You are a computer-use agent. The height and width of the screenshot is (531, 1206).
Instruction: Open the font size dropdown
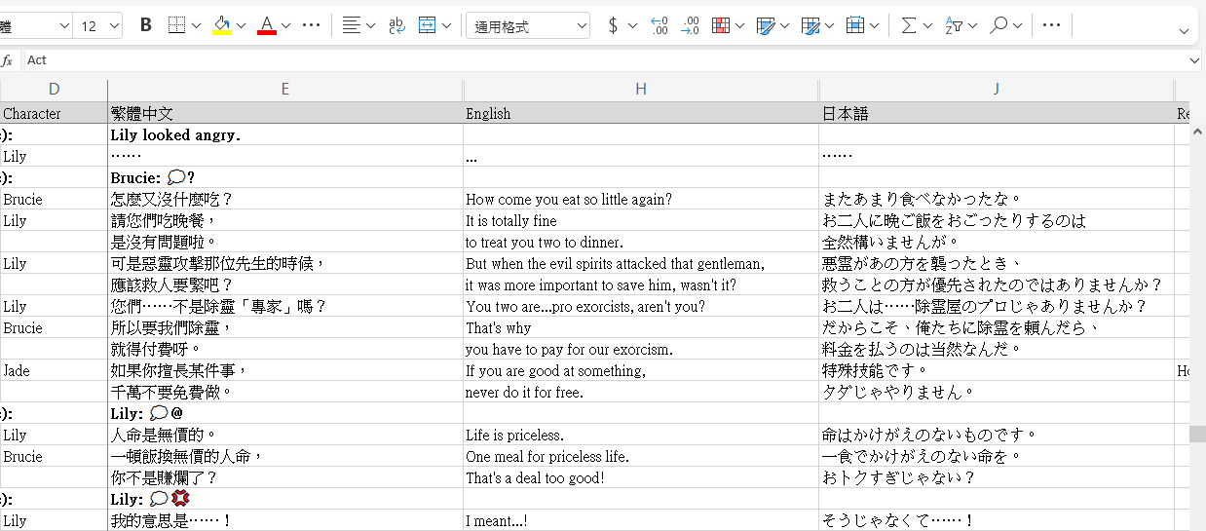99,26
